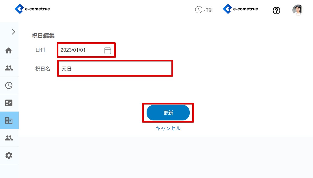Viewport: 313px width, 178px height.
Task: Open the lower people group icon
Action: (9, 138)
